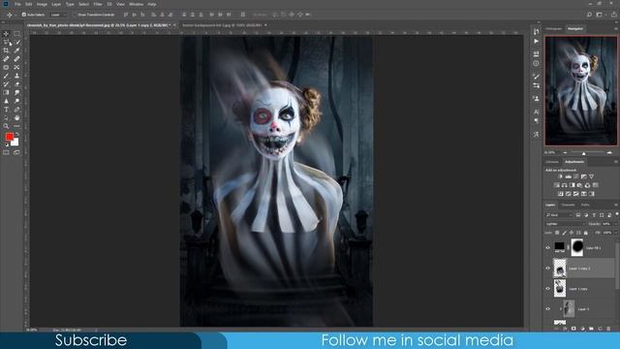Hide the Layer 1 copy 2 layer
This screenshot has width=620, height=349.
click(x=548, y=269)
